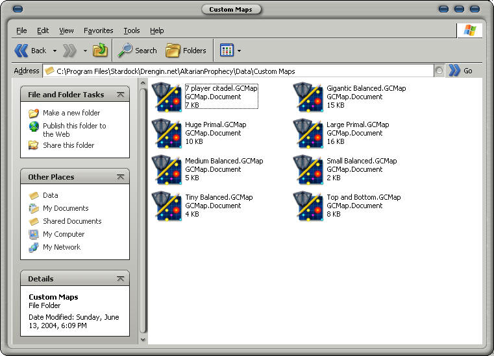Open the File menu
494x356 pixels.
[x=21, y=30]
